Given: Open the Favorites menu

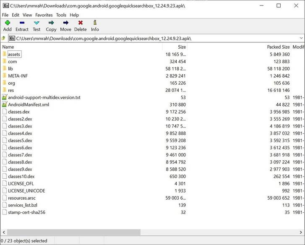Looking at the screenshot, I should point(44,15).
